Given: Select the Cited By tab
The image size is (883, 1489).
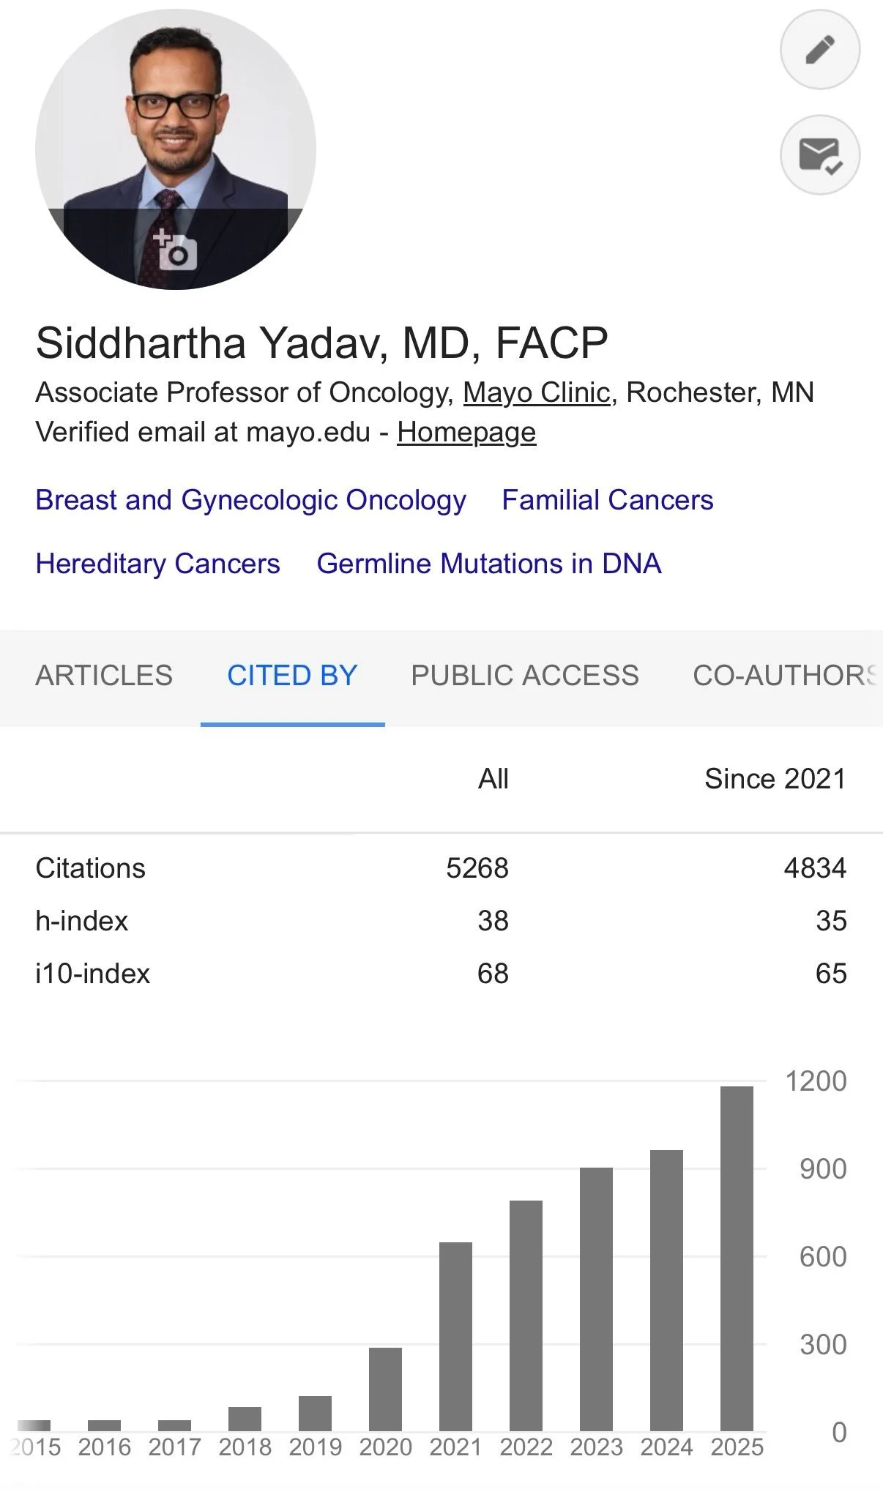Looking at the screenshot, I should tap(292, 675).
